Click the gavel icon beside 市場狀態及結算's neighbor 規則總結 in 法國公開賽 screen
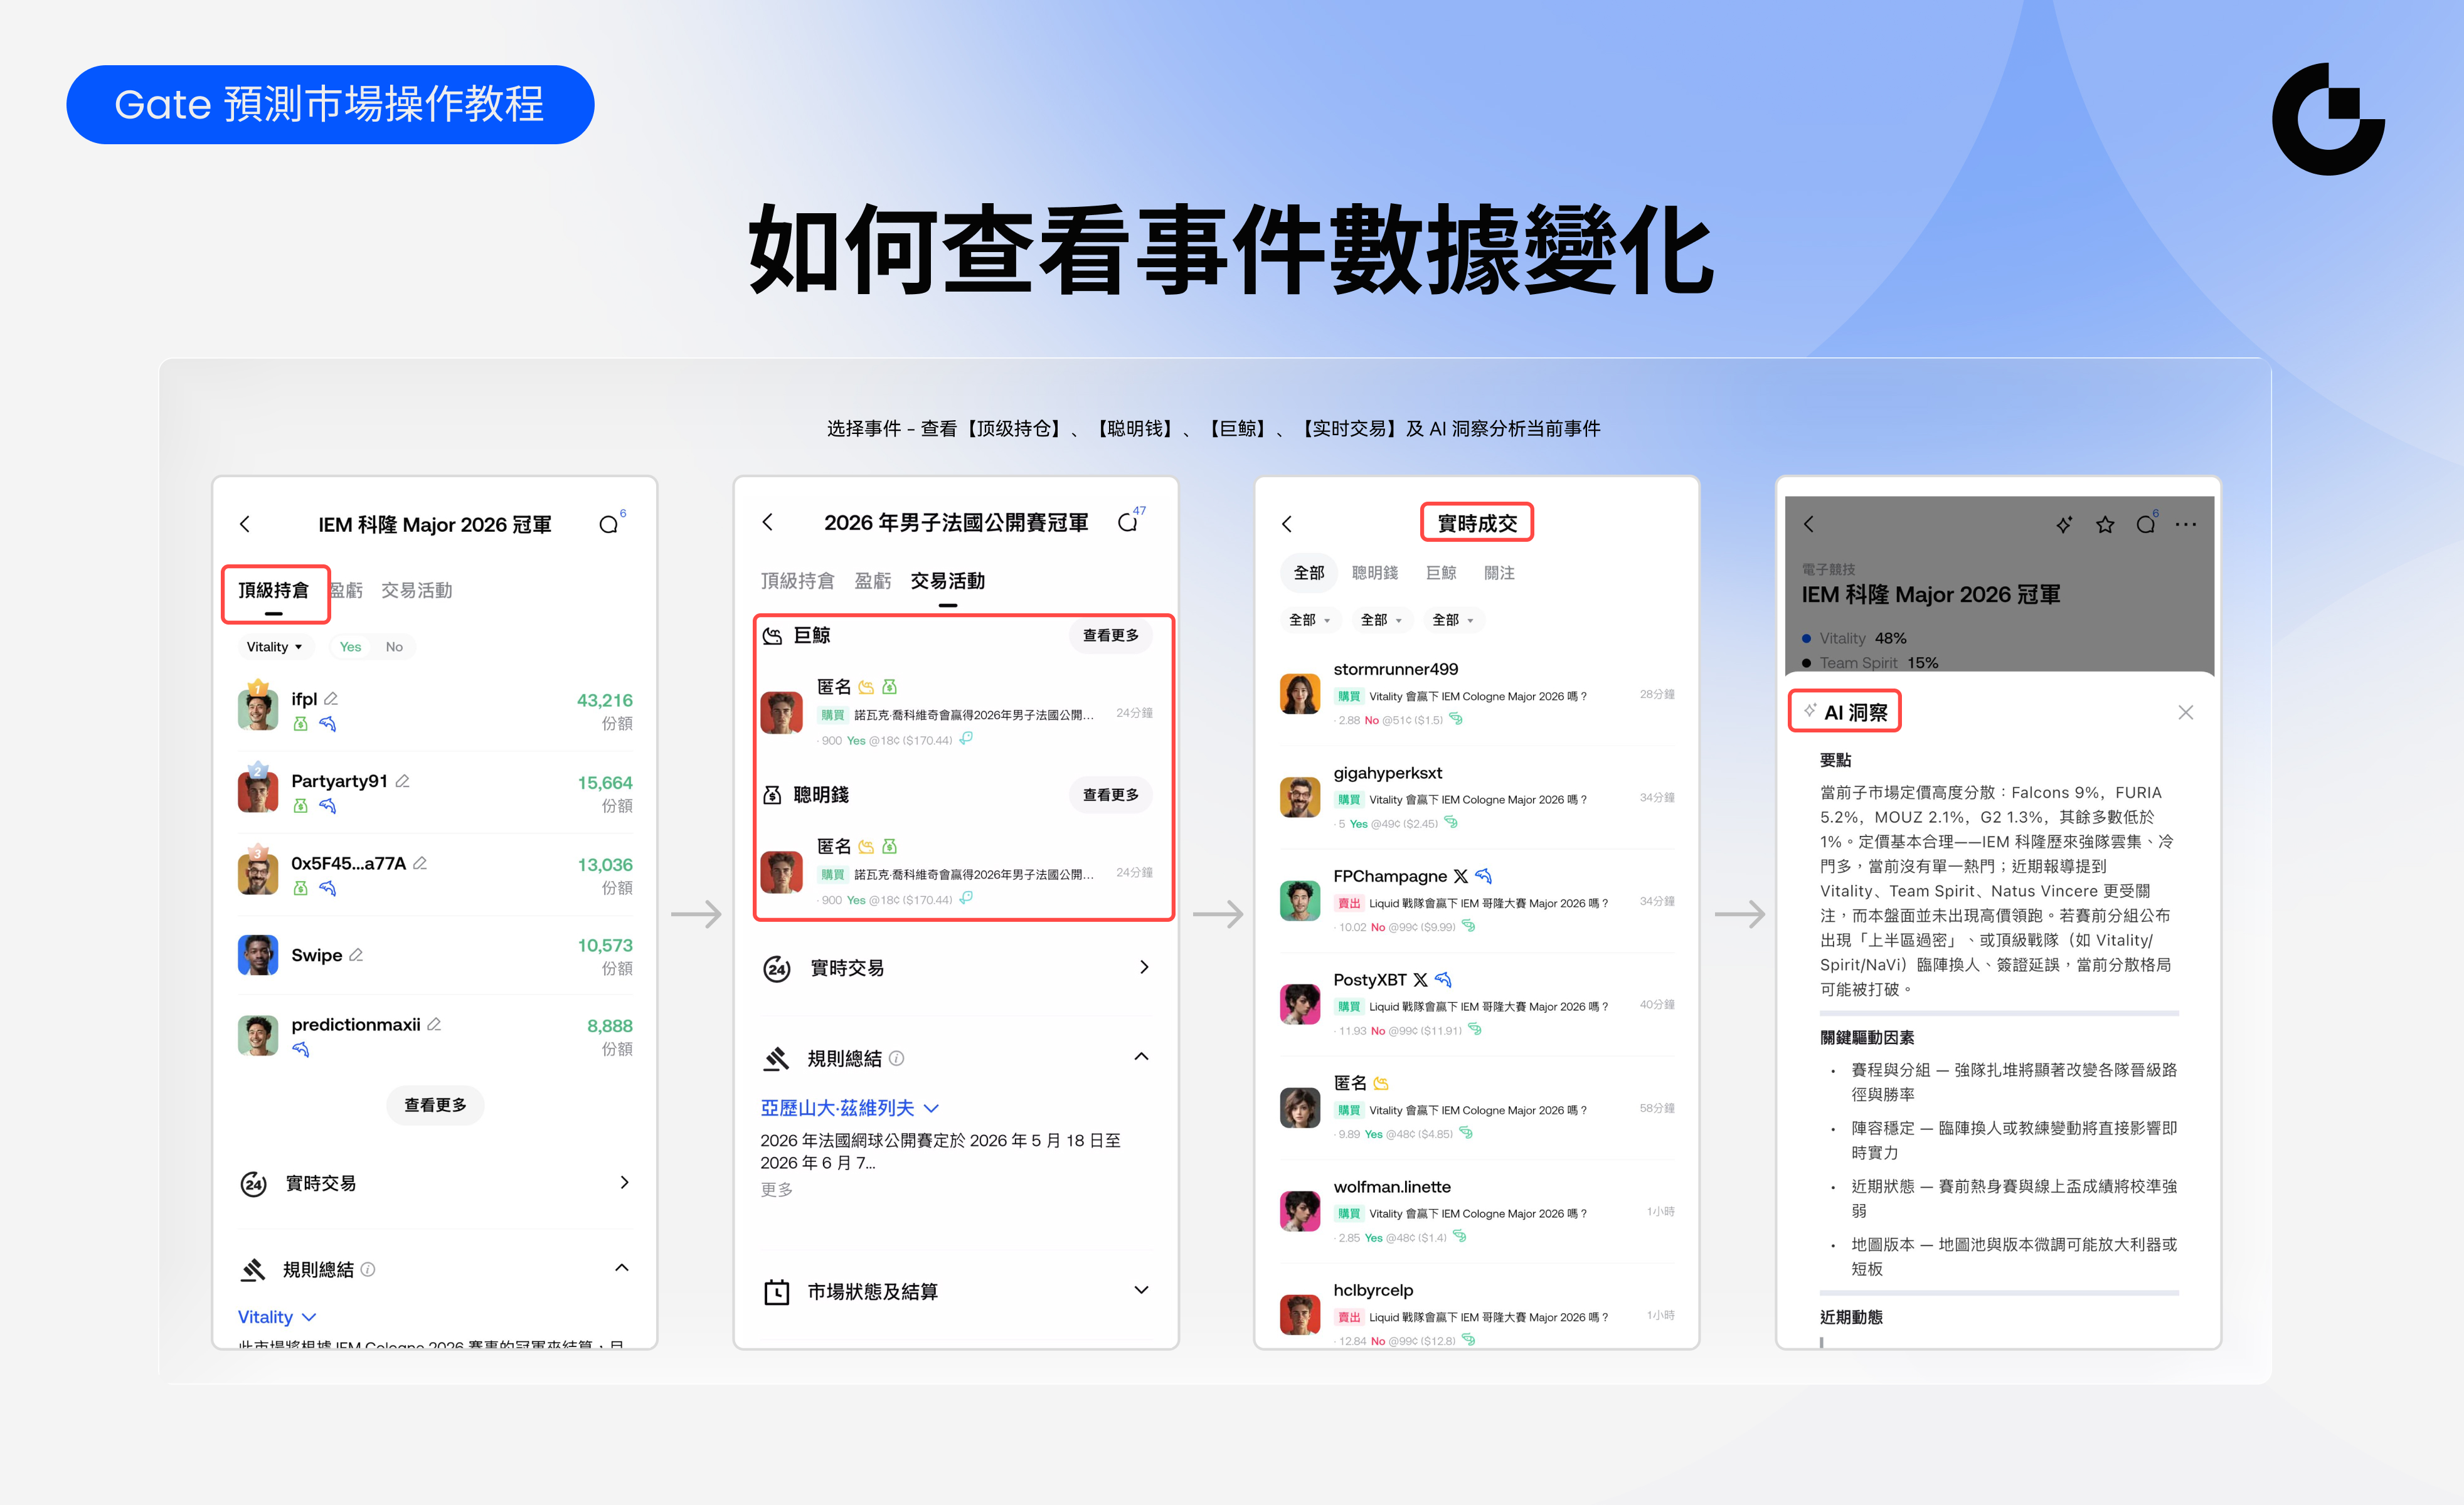The width and height of the screenshot is (2464, 1505). coord(777,1058)
